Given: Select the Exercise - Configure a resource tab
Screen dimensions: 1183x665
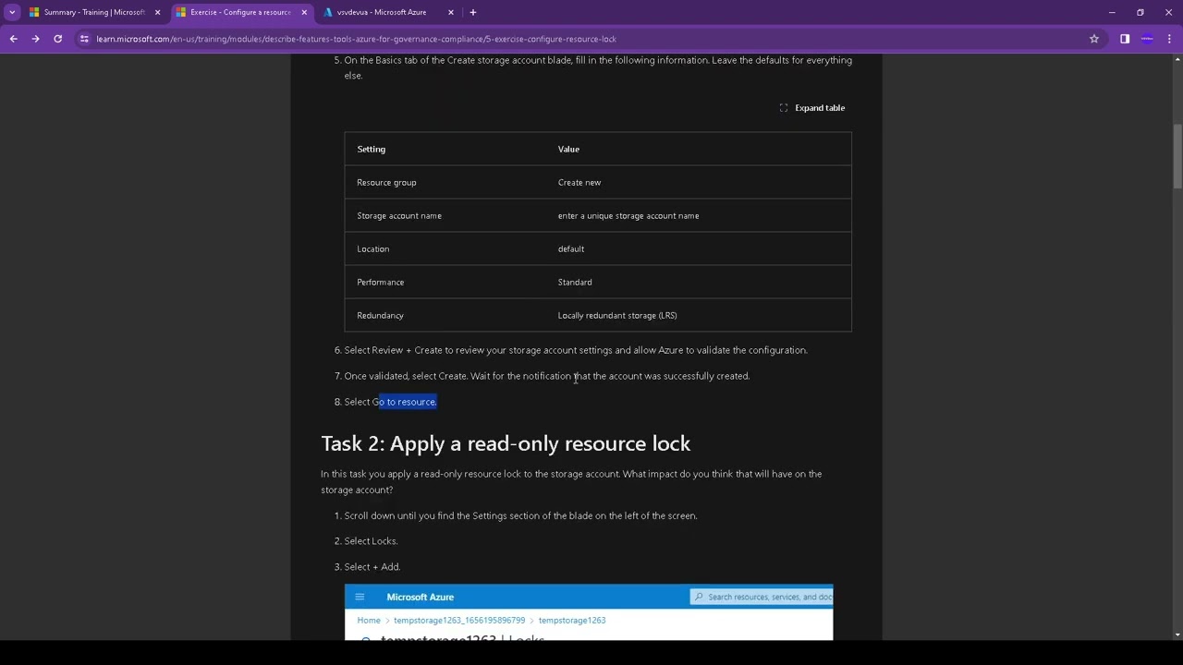Looking at the screenshot, I should [x=239, y=12].
